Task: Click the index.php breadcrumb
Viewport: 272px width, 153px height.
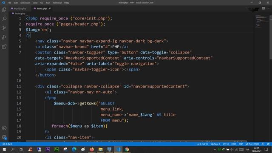Action: [x=20, y=13]
